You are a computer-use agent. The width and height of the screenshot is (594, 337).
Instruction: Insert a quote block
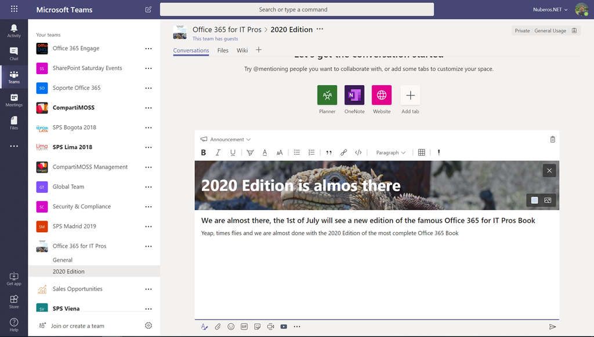(329, 152)
